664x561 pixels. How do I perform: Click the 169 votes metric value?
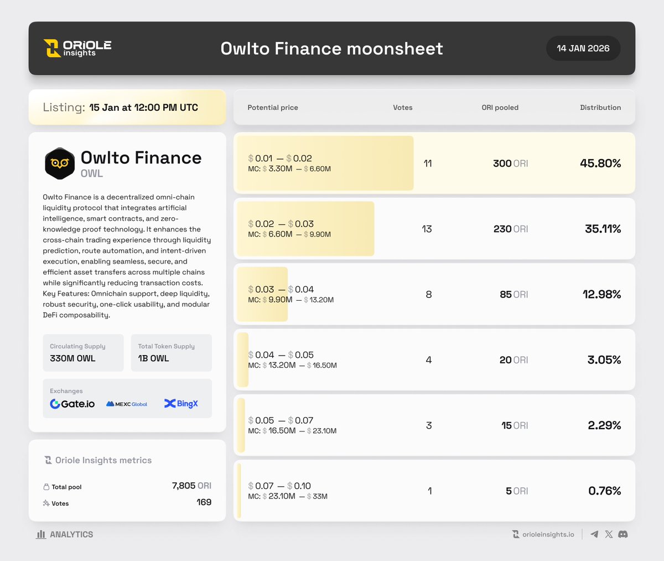[x=204, y=502]
